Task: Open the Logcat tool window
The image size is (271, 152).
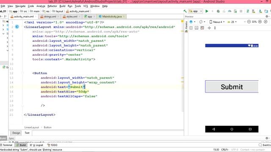Action: coord(37,145)
